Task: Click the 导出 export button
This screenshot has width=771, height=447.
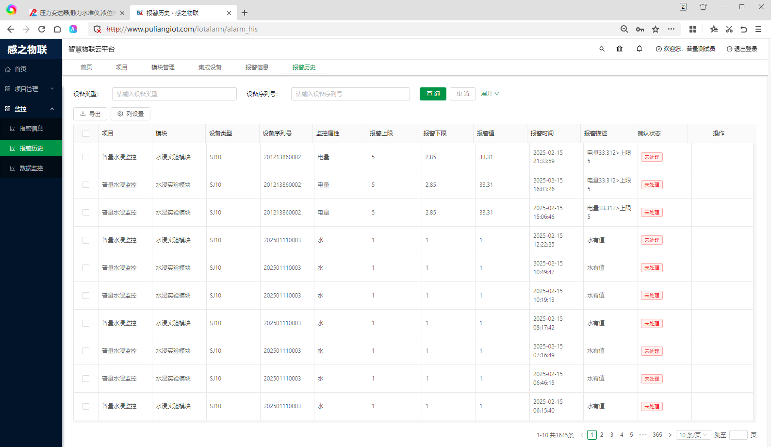Action: click(x=90, y=114)
